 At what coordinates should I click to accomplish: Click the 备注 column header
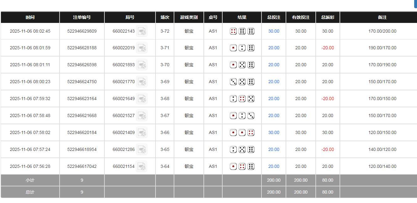382,18
